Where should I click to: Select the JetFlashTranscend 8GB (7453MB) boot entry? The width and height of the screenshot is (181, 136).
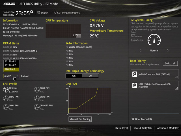pyautogui.click(x=155, y=74)
